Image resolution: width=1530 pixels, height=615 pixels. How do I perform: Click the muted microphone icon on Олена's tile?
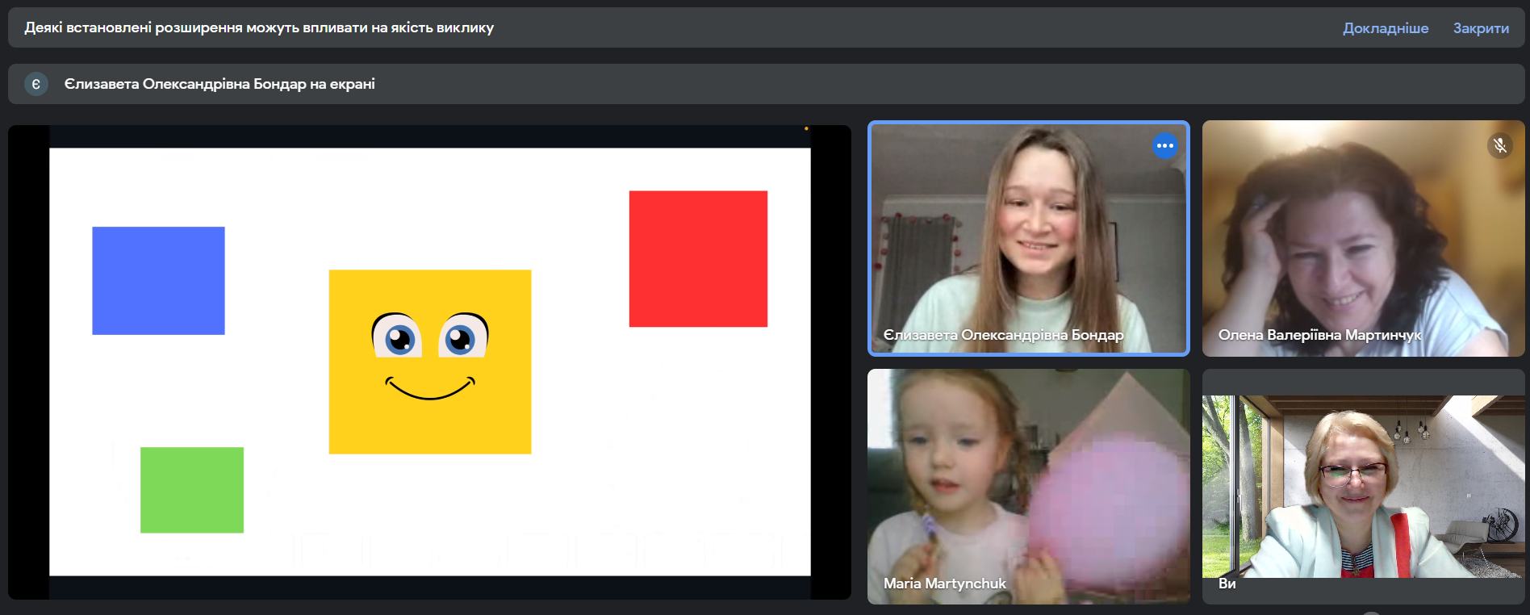coord(1499,145)
